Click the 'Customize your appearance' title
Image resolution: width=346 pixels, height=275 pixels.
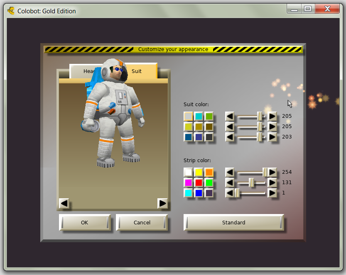point(173,49)
